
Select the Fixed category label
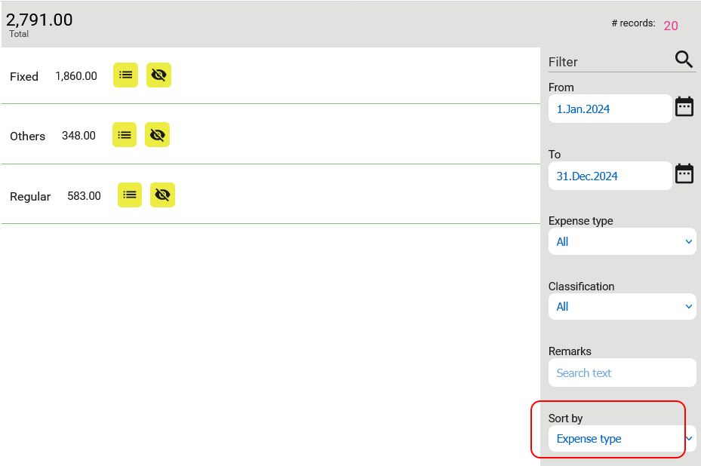point(24,77)
